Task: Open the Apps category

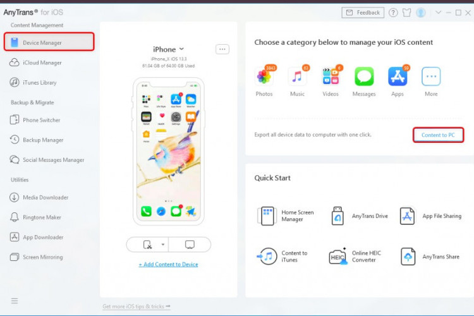Action: 398,77
